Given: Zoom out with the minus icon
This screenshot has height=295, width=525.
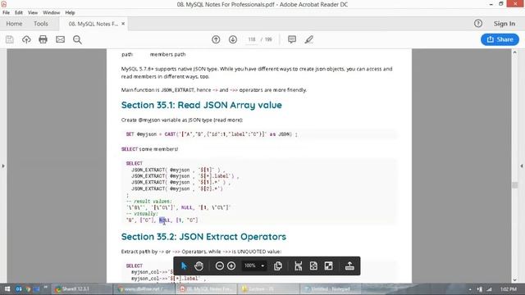Looking at the screenshot, I should pos(220,265).
